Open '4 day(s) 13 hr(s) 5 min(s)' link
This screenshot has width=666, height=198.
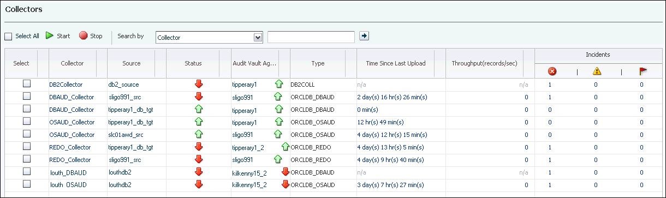[390, 147]
